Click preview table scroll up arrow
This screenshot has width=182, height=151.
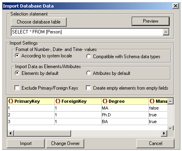pyautogui.click(x=170, y=101)
